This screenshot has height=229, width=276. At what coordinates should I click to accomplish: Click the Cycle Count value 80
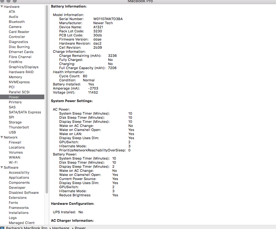click(x=85, y=76)
